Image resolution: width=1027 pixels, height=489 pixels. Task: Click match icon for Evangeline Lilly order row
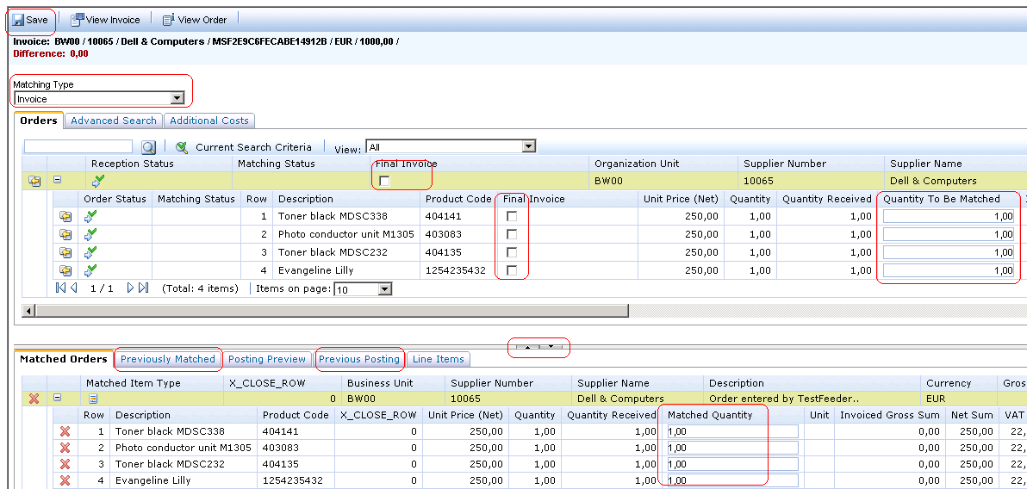click(x=65, y=270)
